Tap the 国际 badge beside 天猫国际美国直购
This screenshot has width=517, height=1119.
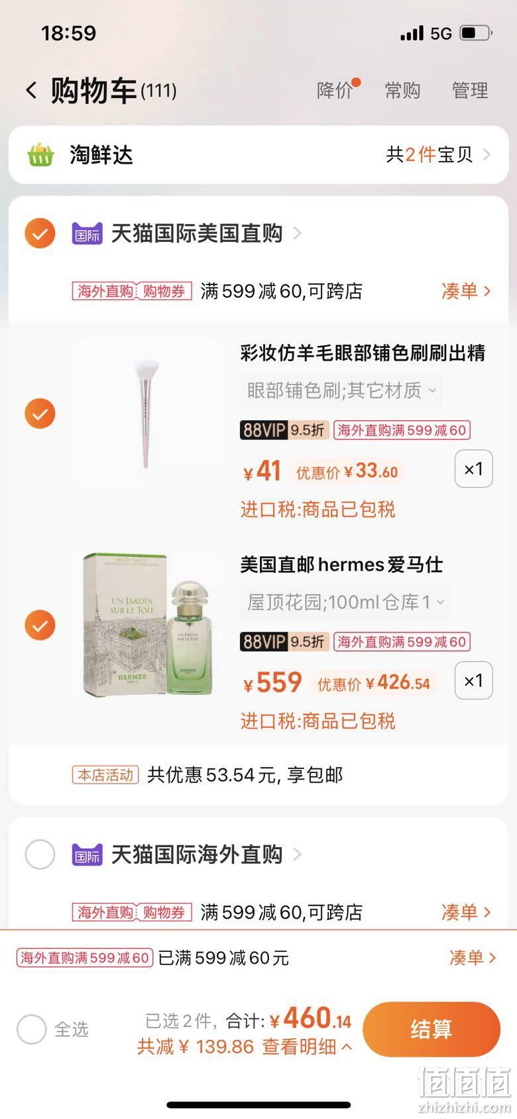tap(87, 234)
